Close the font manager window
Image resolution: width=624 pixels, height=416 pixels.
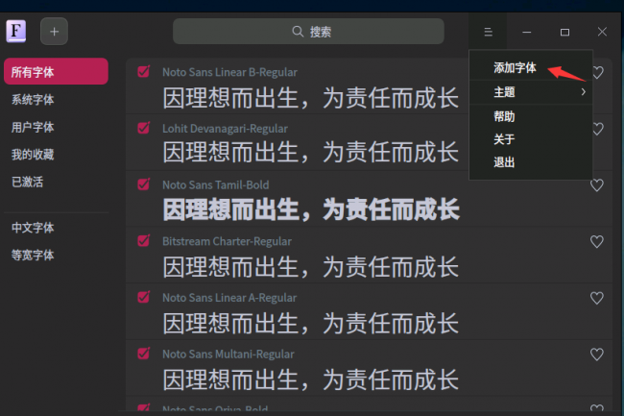tap(602, 32)
